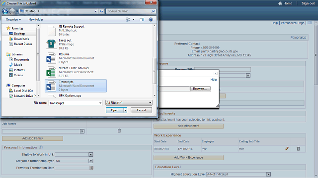Screen dimensions: 318x178
Task: Click New folder in the dialog toolbar
Action: tap(36, 20)
